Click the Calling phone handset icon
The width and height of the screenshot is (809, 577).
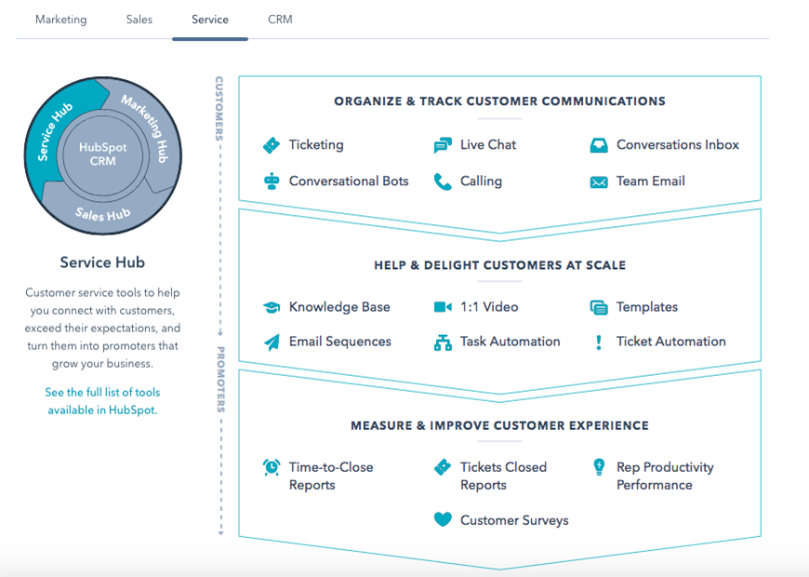pyautogui.click(x=443, y=181)
